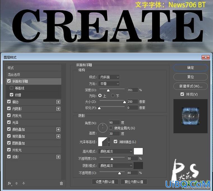Open Inner Glow (内发光) settings row

tap(33, 116)
